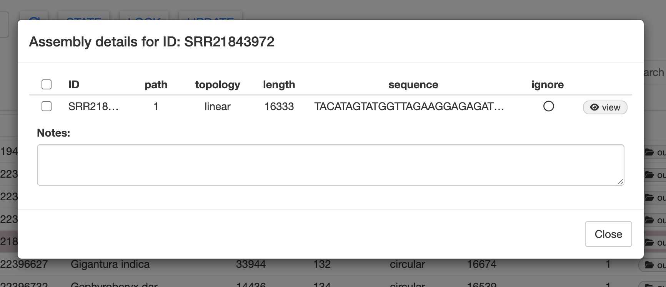Click the Notes textarea resize handle
The image size is (666, 287).
(x=620, y=181)
